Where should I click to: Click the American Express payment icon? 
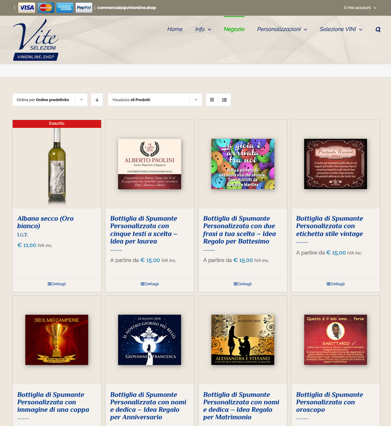[64, 7]
